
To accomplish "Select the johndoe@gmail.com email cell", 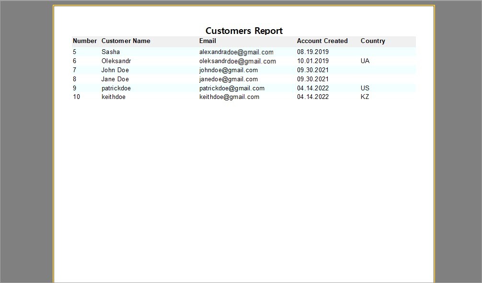I will [229, 70].
